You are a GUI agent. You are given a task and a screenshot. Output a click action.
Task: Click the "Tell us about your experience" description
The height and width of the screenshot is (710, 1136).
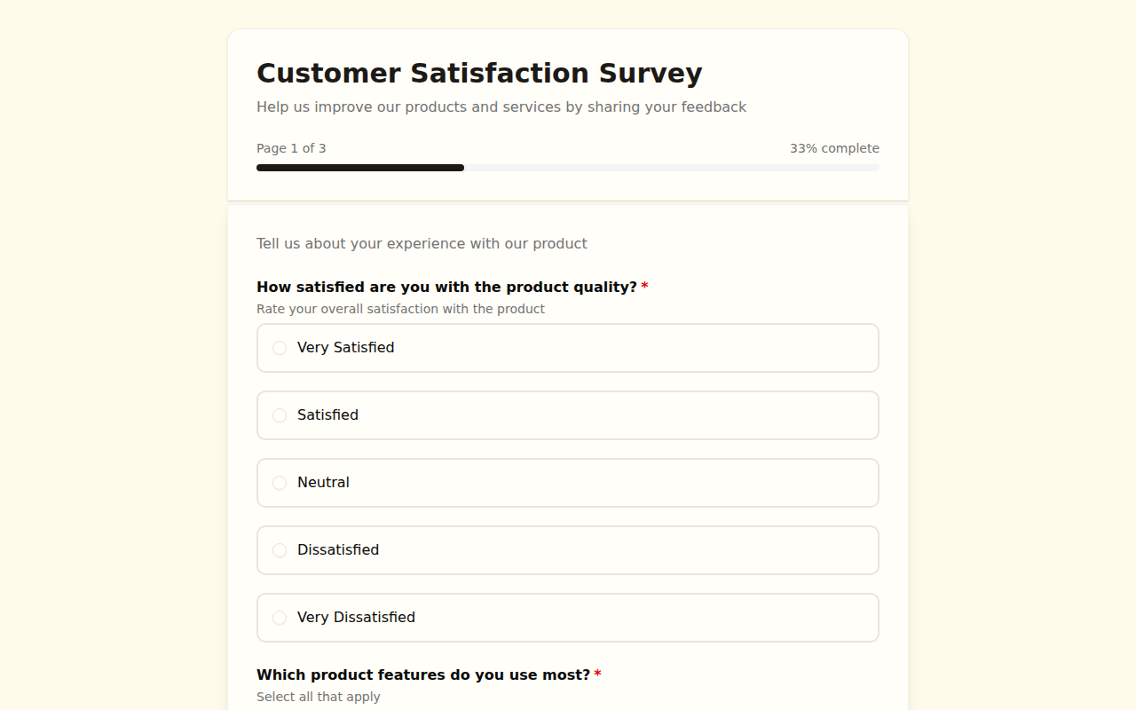(x=422, y=244)
